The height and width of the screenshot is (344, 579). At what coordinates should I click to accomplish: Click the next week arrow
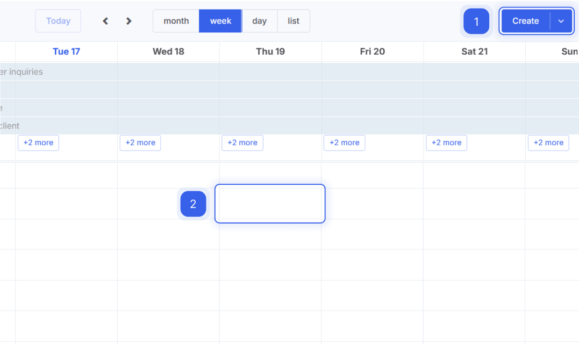(x=128, y=21)
